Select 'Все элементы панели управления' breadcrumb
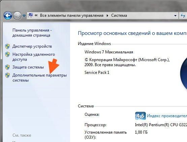Viewport: 187px width, 142px height. click(71, 15)
